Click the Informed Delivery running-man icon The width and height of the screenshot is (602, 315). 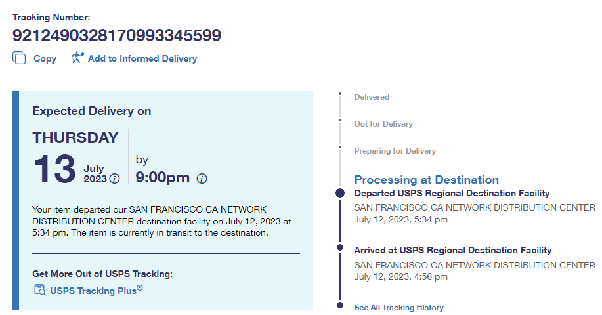coord(78,58)
